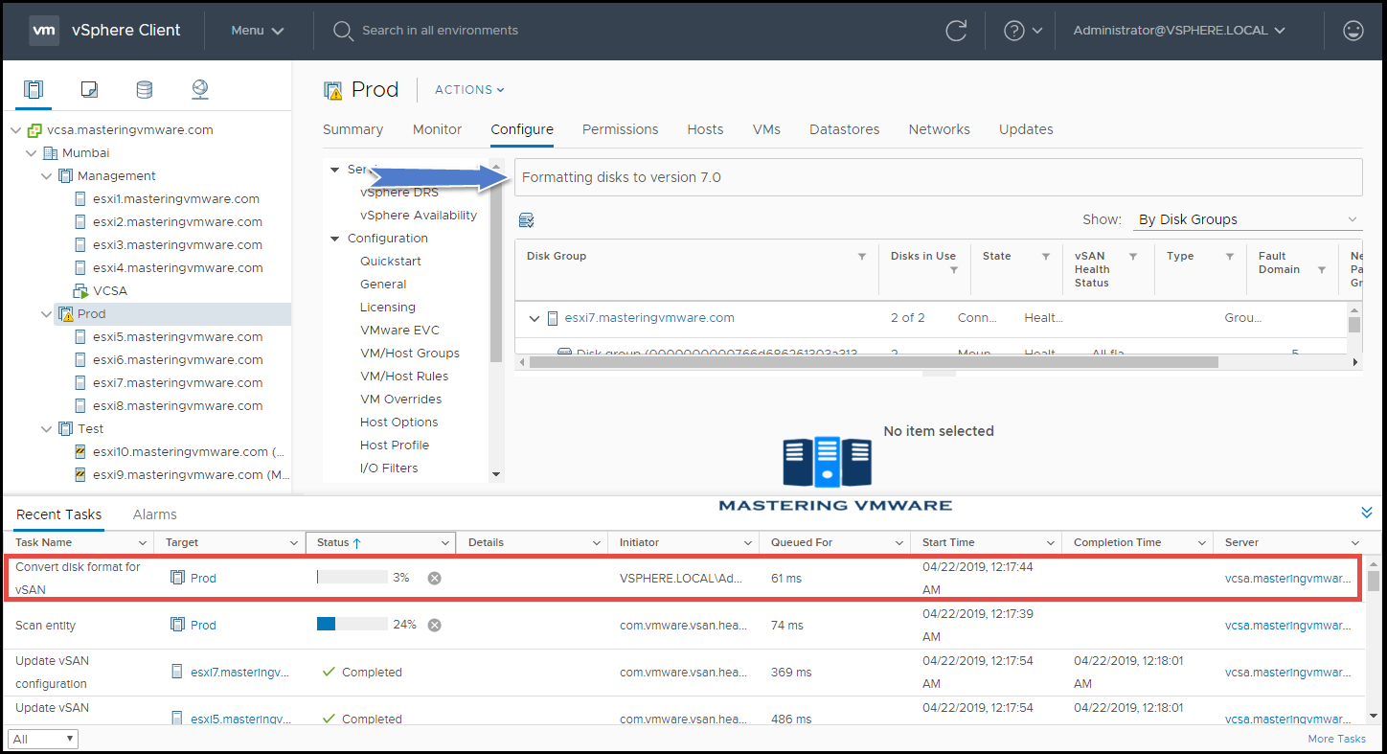Sort tasks by Start Time column

[986, 542]
